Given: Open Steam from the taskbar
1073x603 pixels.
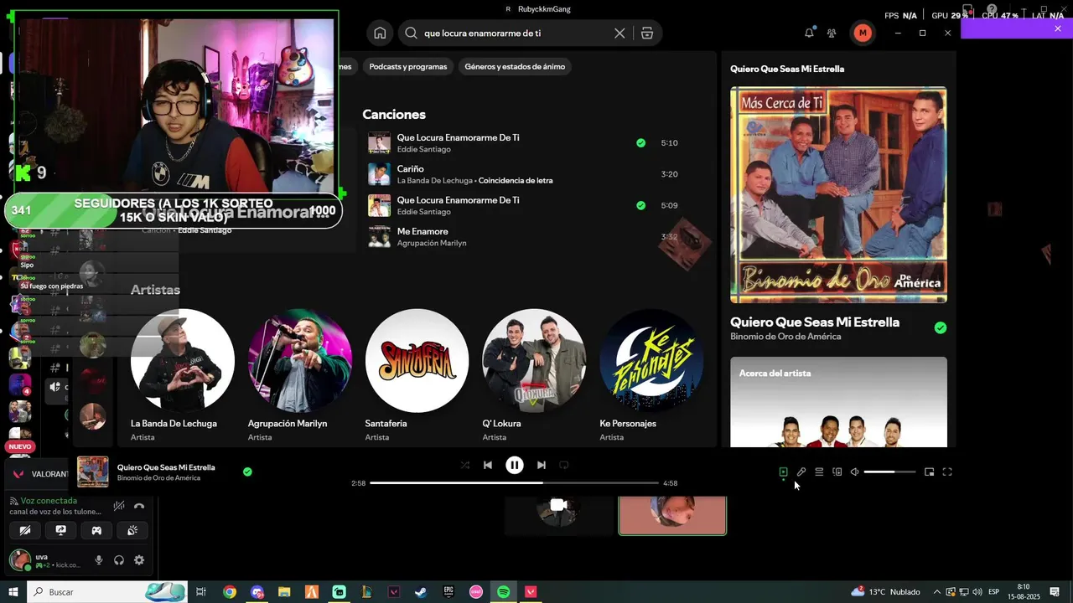Looking at the screenshot, I should 421,592.
